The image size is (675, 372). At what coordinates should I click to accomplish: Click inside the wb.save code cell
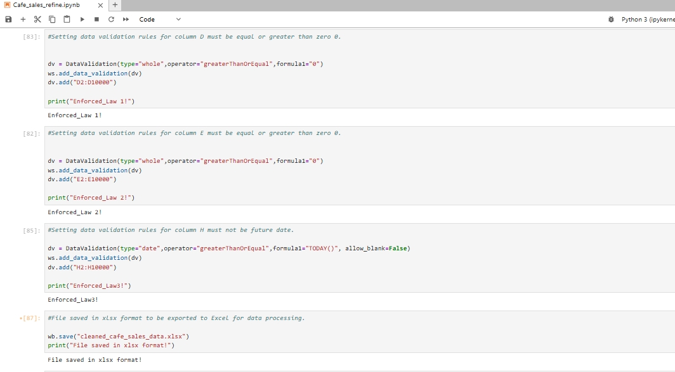(x=360, y=331)
